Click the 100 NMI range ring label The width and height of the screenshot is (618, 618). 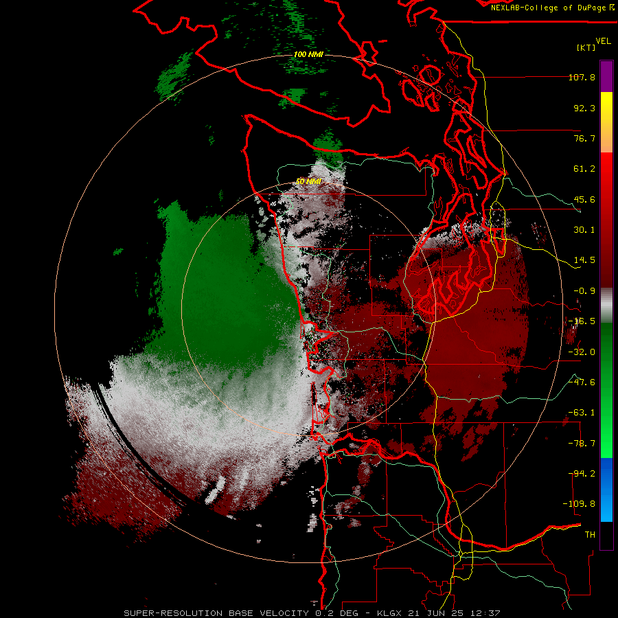pyautogui.click(x=308, y=54)
